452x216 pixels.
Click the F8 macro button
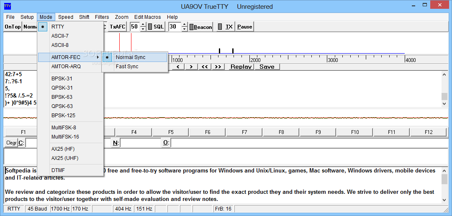click(281, 132)
